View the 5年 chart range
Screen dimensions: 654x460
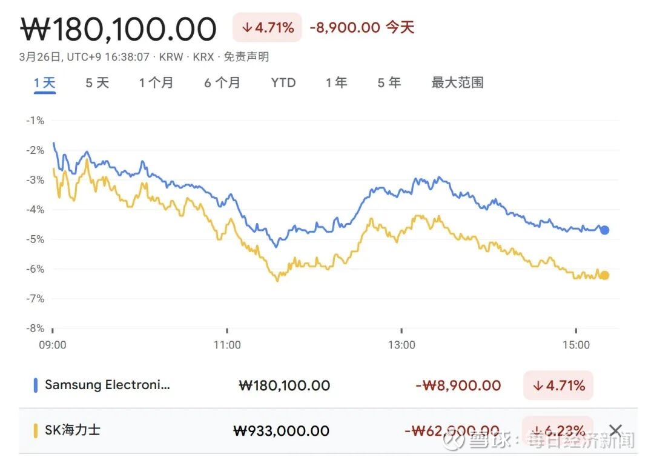click(x=389, y=82)
